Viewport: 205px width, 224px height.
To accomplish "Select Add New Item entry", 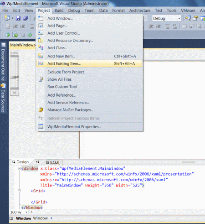I will point(89,56).
